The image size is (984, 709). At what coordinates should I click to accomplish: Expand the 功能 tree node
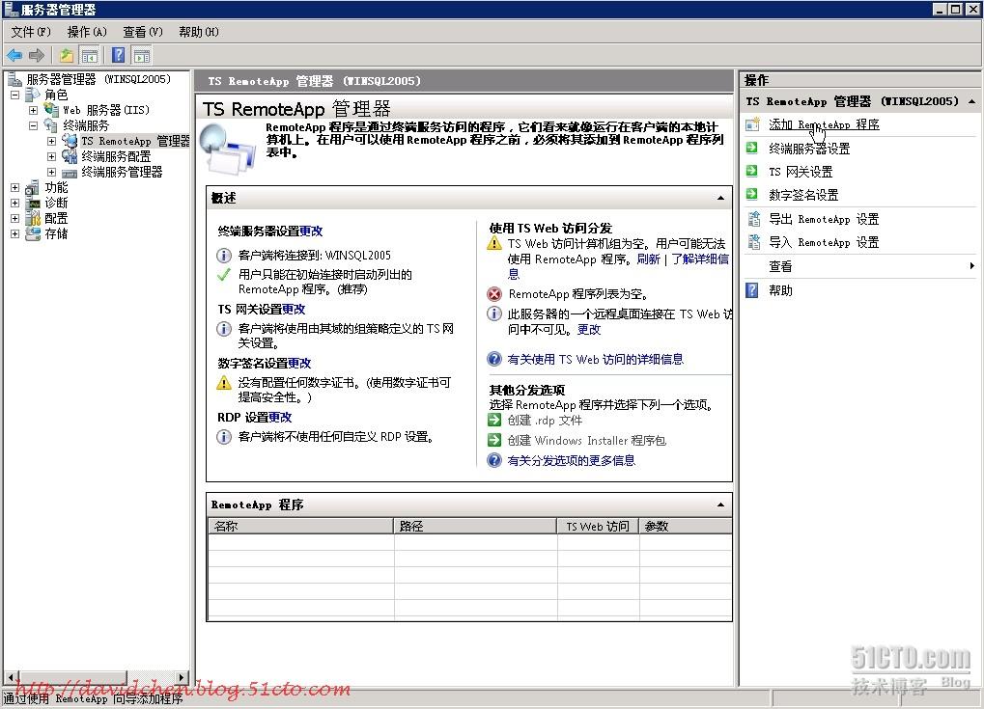(15, 187)
